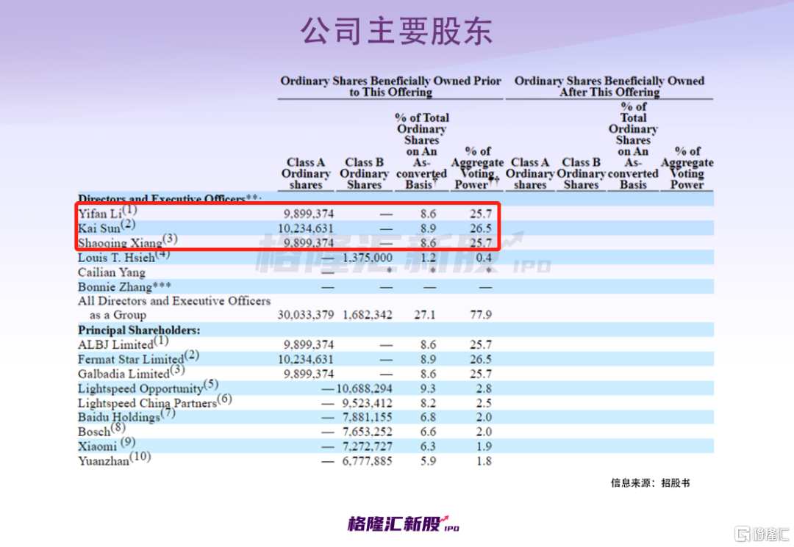
Task: Click Lightspeed Opportunity's ownership percentage 9.3
Action: [428, 388]
